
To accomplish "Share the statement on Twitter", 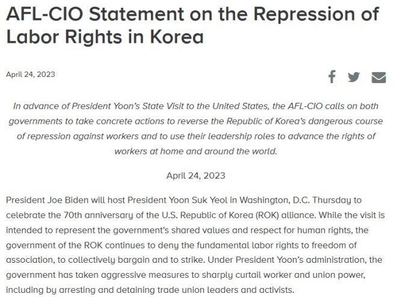I will click(x=354, y=77).
